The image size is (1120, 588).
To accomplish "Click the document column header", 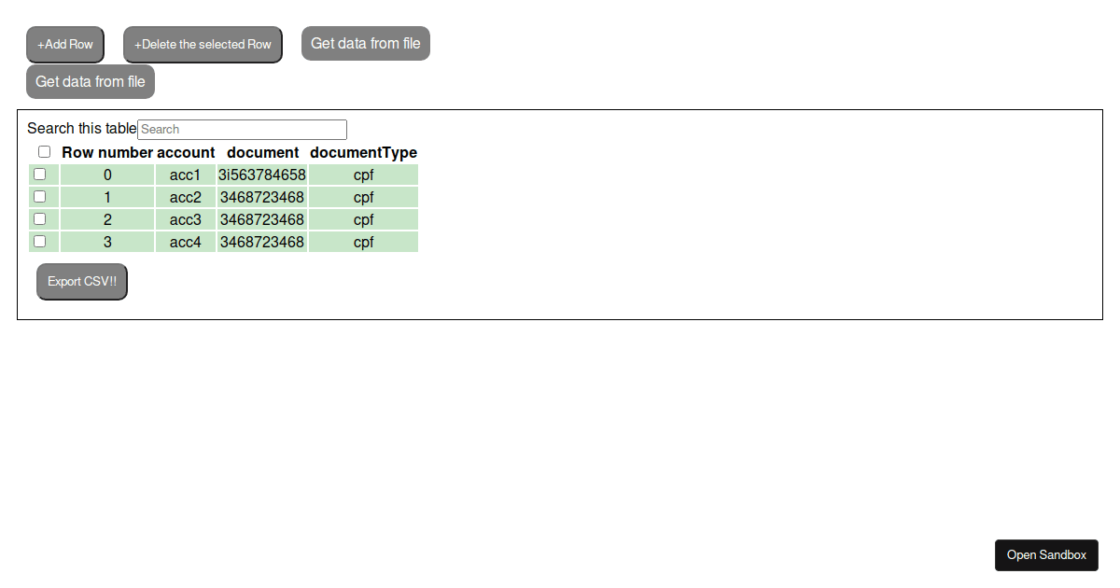I will [262, 152].
